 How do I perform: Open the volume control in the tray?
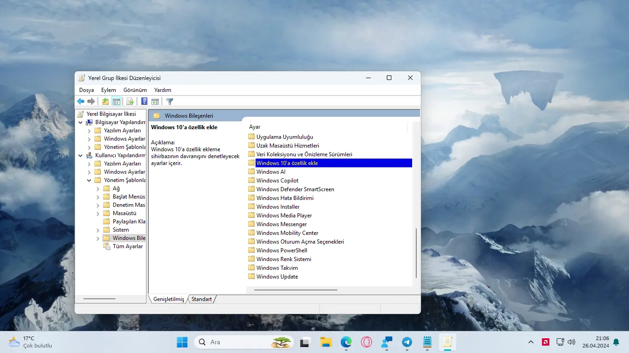point(571,342)
